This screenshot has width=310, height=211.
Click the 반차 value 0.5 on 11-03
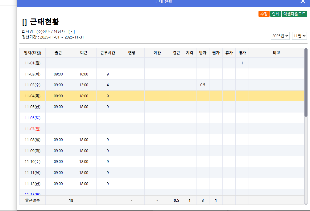pos(203,85)
